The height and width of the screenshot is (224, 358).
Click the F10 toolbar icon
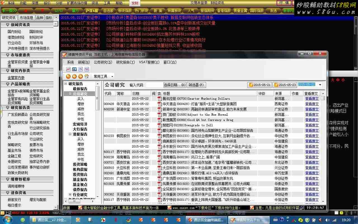(x=87, y=69)
